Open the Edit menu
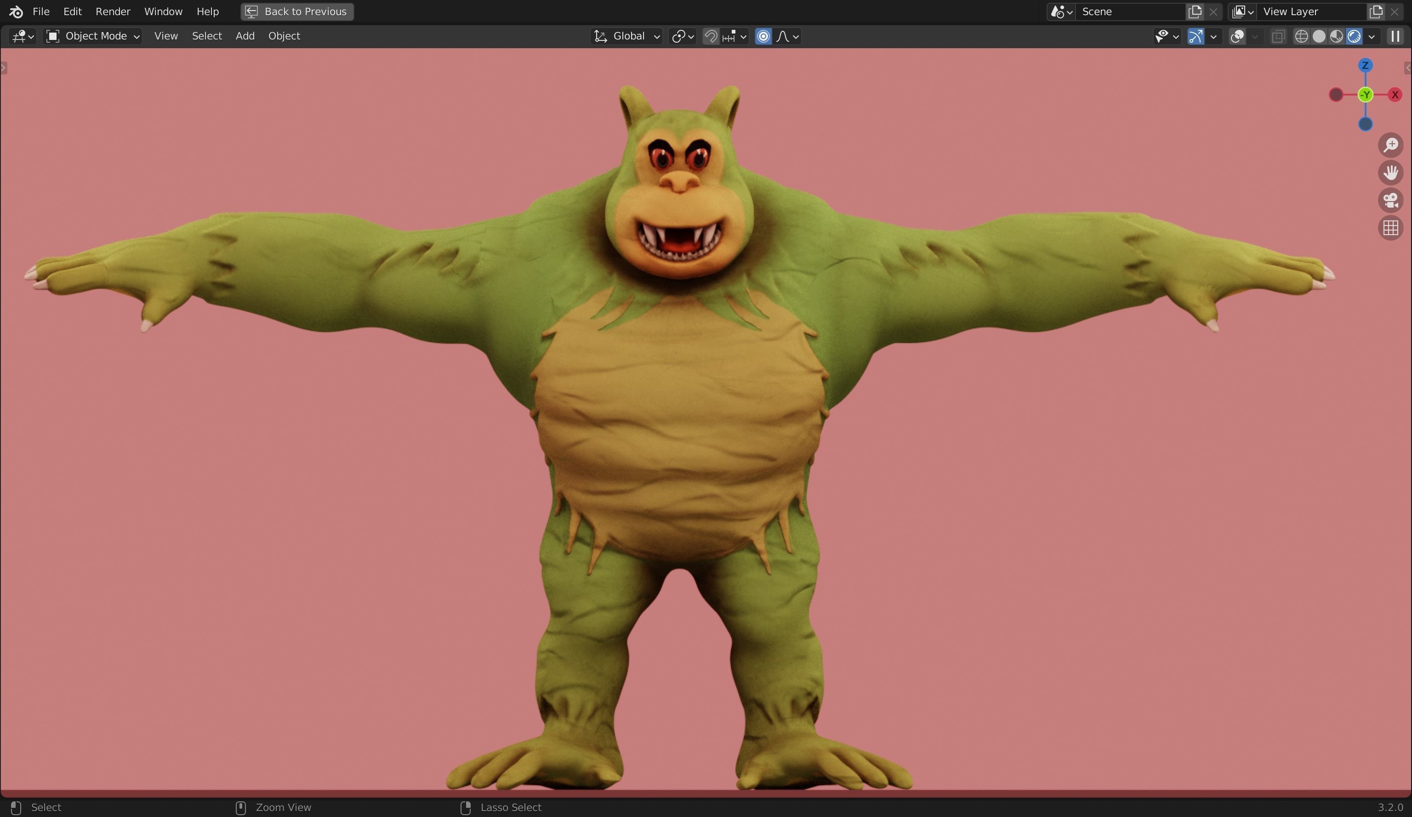The image size is (1412, 817). pos(72,12)
